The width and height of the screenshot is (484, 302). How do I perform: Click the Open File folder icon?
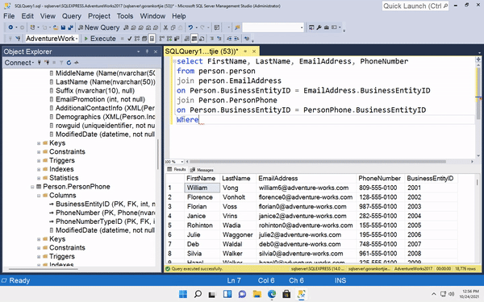56,27
